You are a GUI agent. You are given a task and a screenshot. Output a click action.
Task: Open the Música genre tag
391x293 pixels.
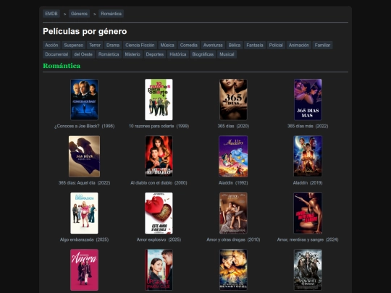click(167, 45)
